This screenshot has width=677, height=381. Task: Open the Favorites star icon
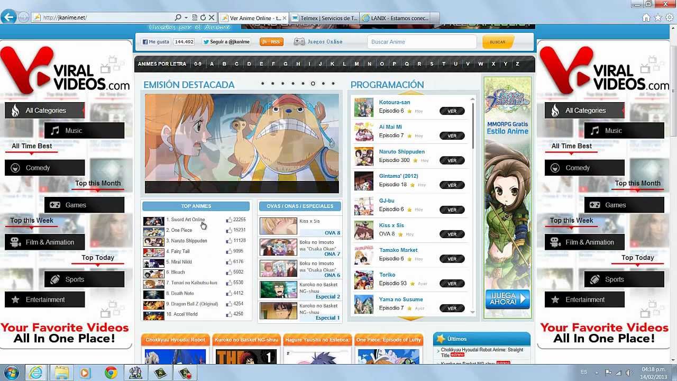point(658,17)
